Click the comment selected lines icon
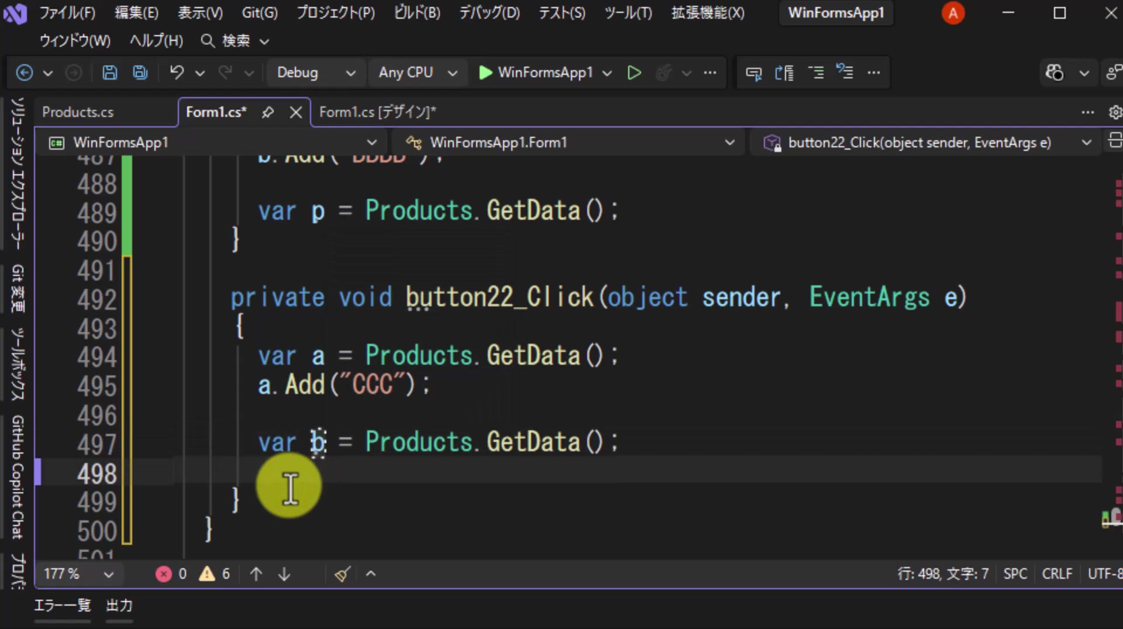1123x629 pixels. [x=815, y=72]
